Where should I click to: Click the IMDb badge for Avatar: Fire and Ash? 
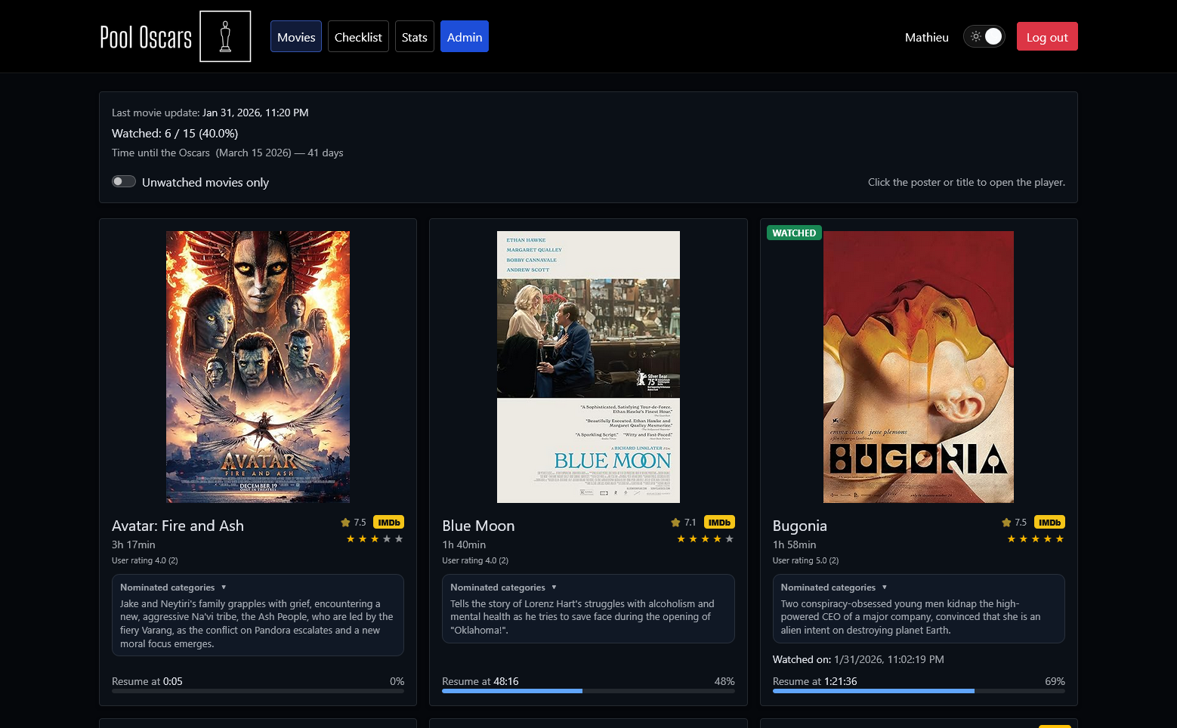pyautogui.click(x=388, y=523)
